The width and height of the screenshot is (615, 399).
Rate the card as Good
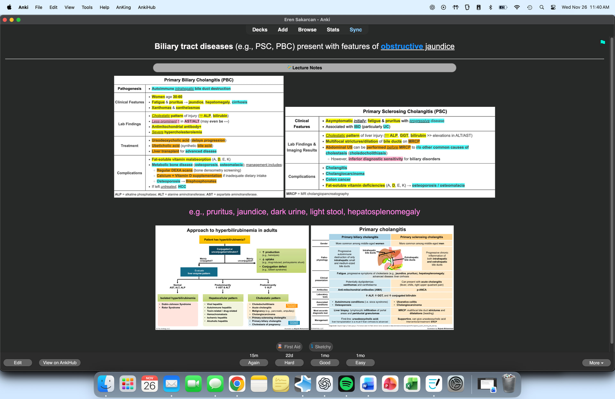point(324,363)
